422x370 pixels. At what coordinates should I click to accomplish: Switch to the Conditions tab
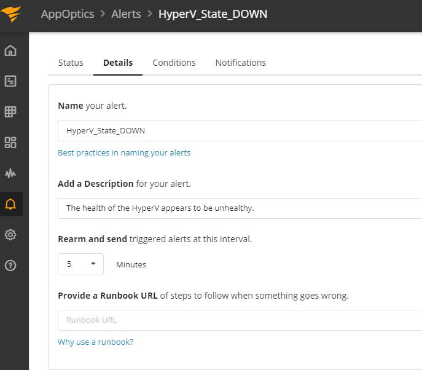point(174,63)
